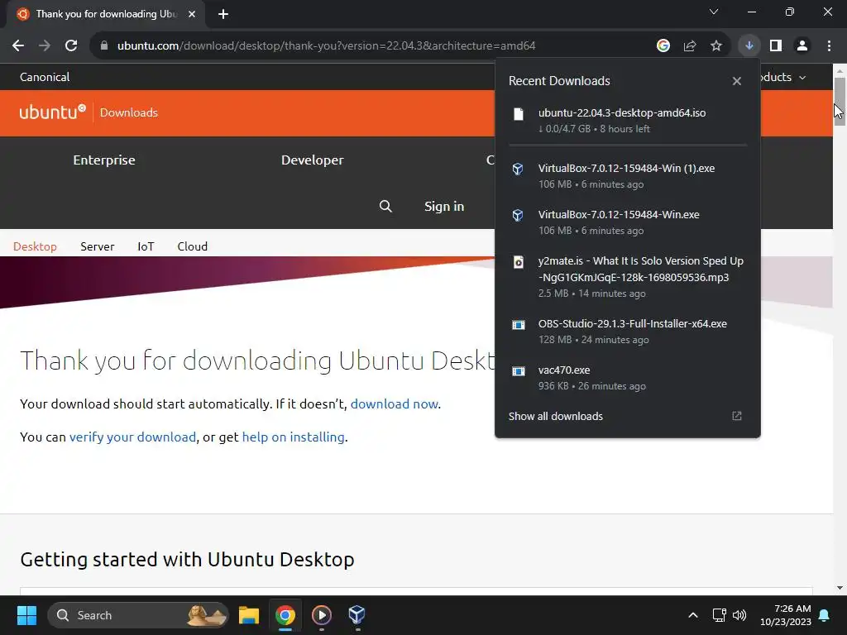This screenshot has height=635, width=847.
Task: Open the Google icon in address bar
Action: [663, 46]
